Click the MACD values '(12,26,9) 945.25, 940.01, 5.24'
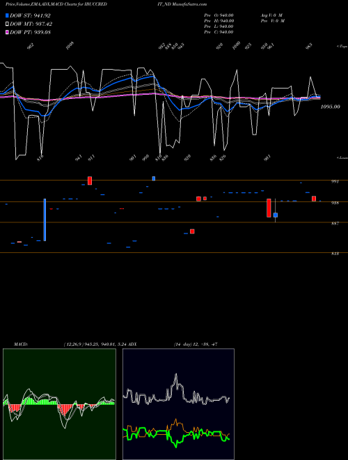348x460 pixels. point(96,344)
